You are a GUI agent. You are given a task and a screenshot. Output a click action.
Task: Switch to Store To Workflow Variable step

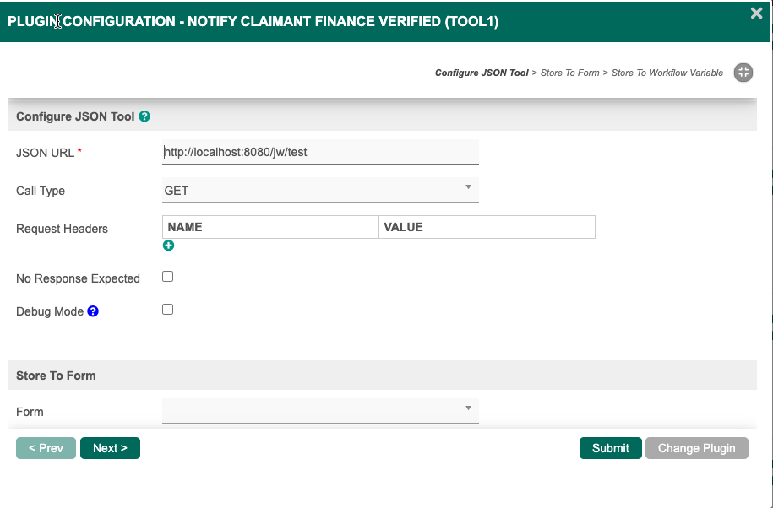coord(667,73)
